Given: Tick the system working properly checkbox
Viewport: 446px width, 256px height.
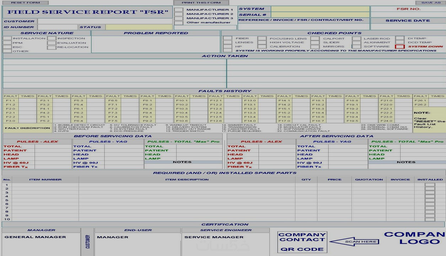Looking at the screenshot, I should (227, 51).
